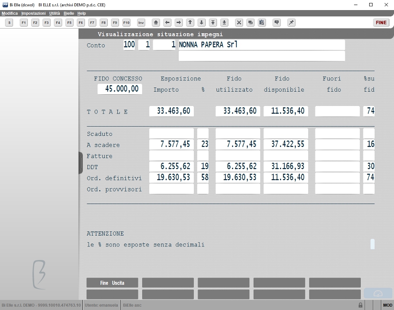This screenshot has height=310, width=394.
Task: Click the red FINE button
Action: (x=381, y=23)
